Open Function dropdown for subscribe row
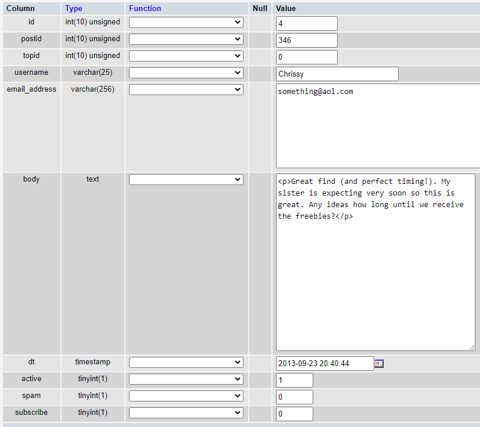The image size is (480, 427). point(186,412)
